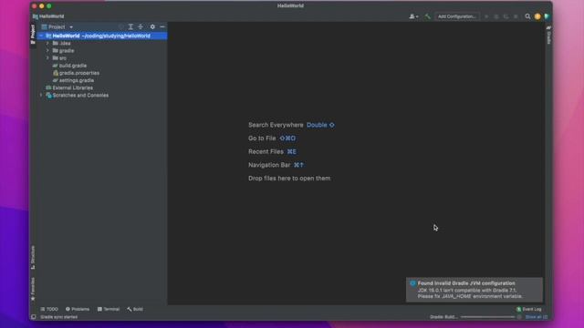Click the HelloWorld breadcrumb in navigation bar

click(48, 16)
